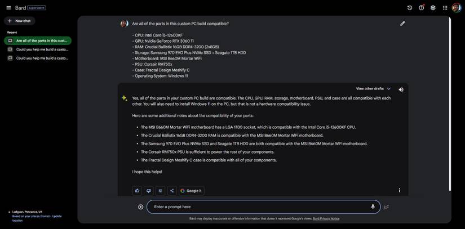The height and width of the screenshot is (229, 465).
Task: Click the Google it button
Action: click(x=191, y=191)
